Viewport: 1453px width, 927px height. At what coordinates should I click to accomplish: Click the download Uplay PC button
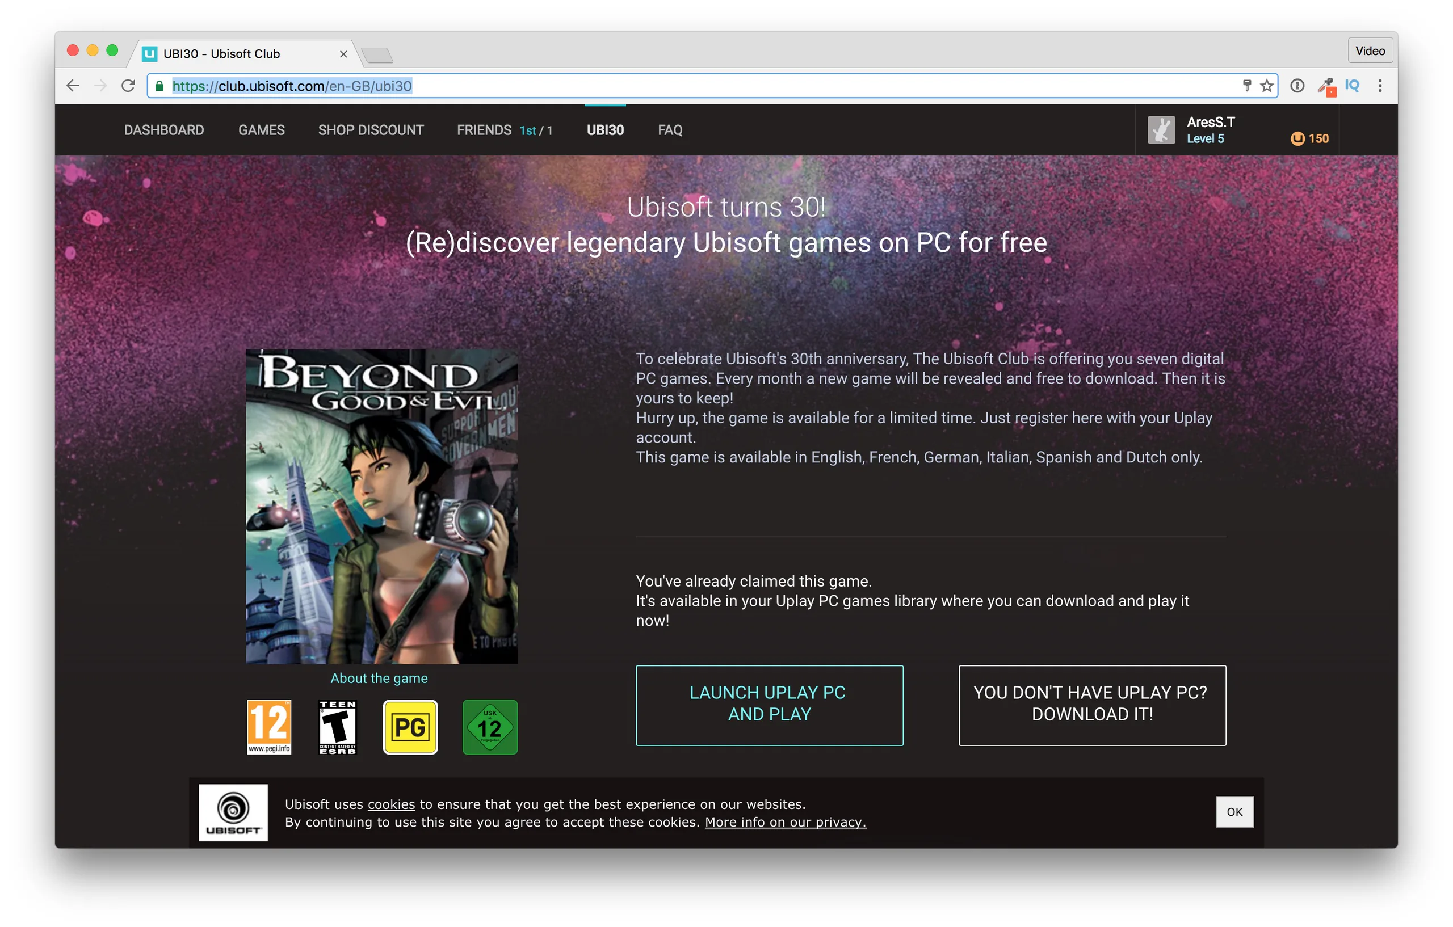click(x=1092, y=705)
